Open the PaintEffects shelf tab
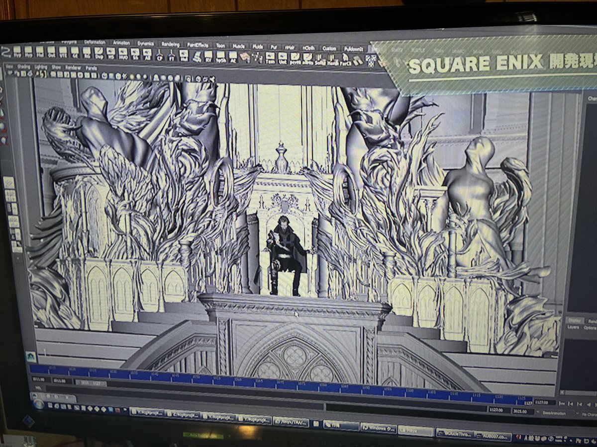 198,44
